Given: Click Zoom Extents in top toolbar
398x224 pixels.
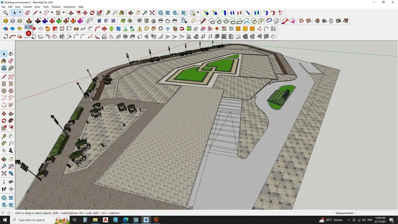Looking at the screenshot, I should (x=152, y=13).
